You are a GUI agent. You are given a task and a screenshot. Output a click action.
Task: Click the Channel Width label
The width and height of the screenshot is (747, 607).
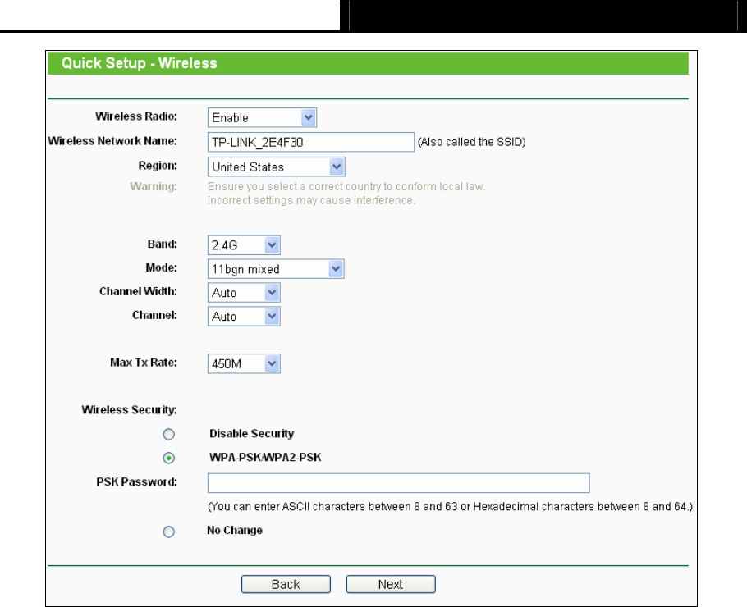138,291
